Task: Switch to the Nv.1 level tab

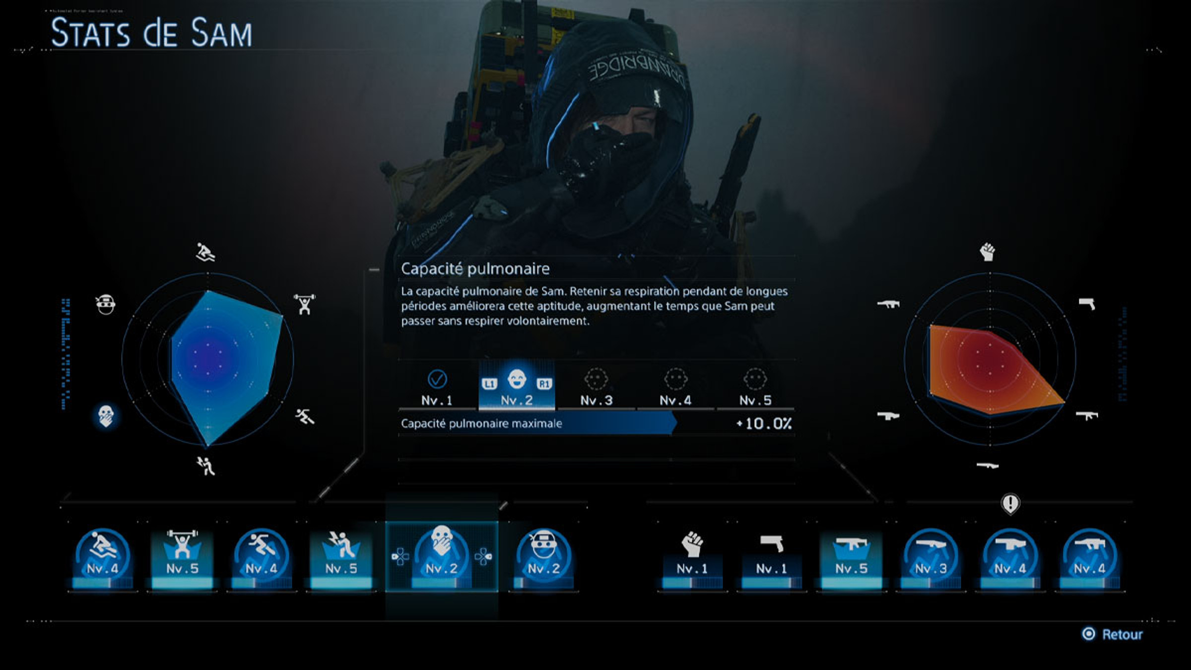Action: point(437,388)
